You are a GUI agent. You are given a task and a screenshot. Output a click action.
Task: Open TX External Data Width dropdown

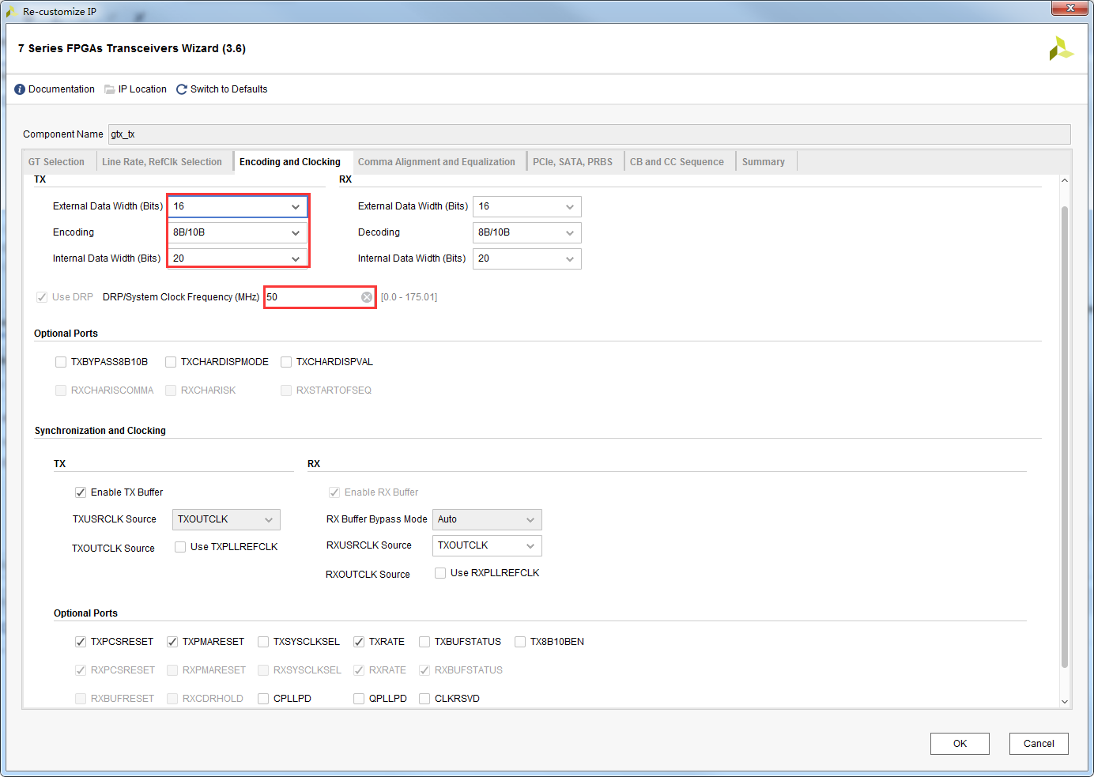click(x=237, y=206)
